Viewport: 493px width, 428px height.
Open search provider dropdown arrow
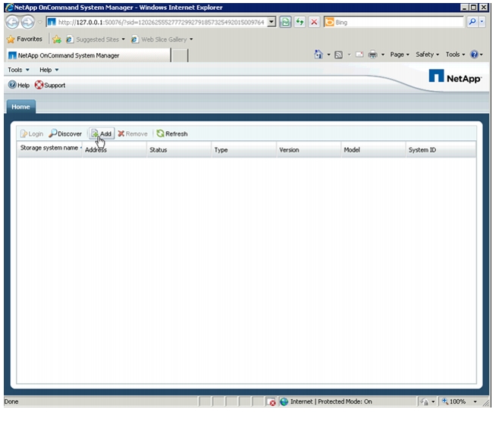482,22
